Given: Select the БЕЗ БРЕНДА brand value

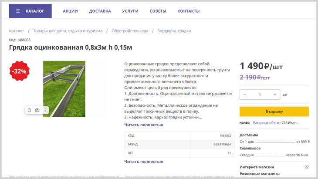Looking at the screenshot, I should pyautogui.click(x=222, y=144).
